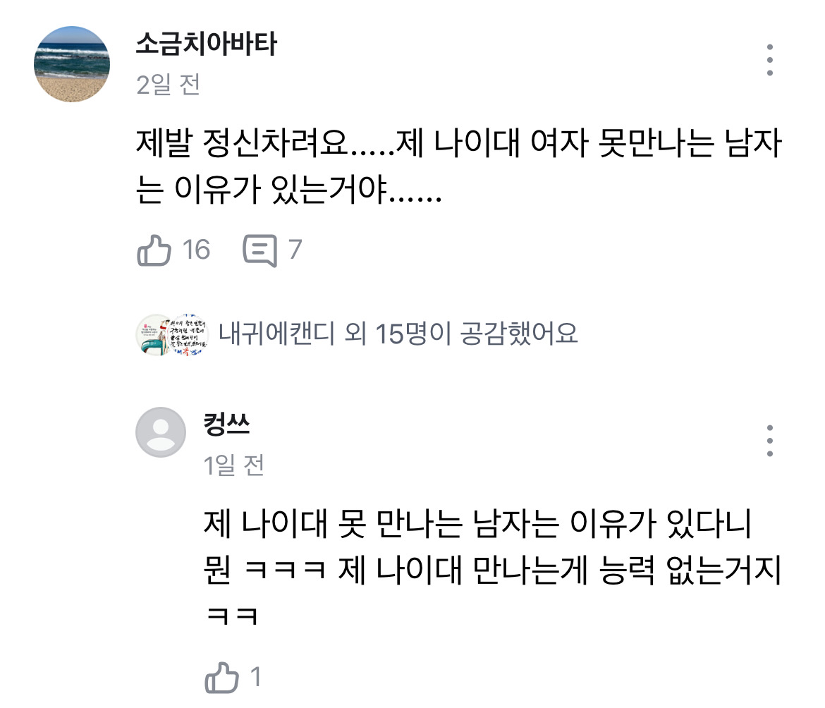Click the like count 1 on 컹쓰's reply
825x708 pixels.
(255, 678)
